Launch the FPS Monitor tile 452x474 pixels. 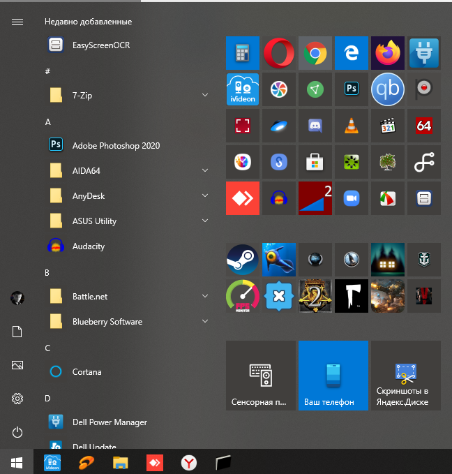[x=242, y=296]
